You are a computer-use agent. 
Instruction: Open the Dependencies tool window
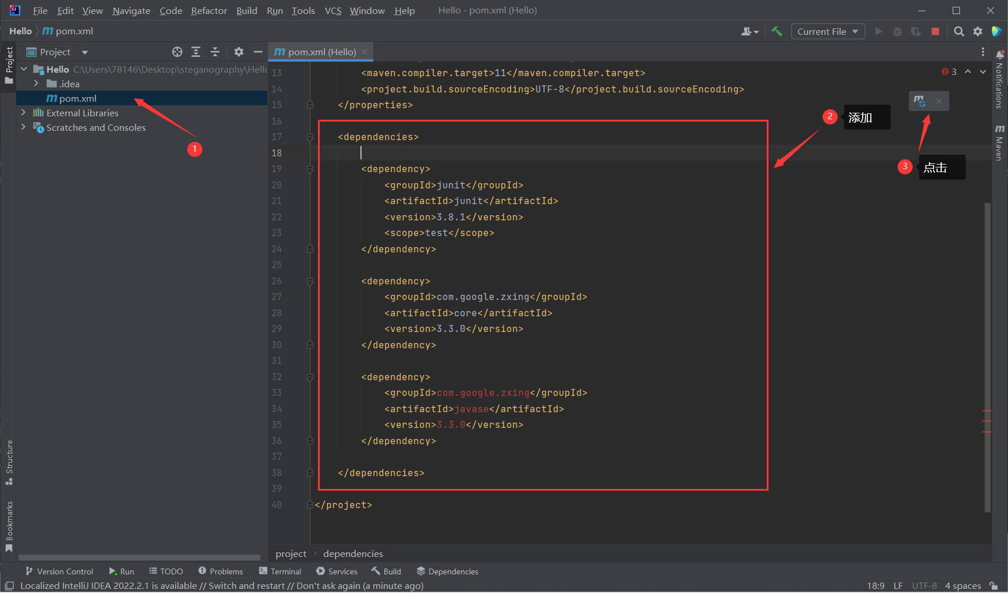[x=447, y=571]
